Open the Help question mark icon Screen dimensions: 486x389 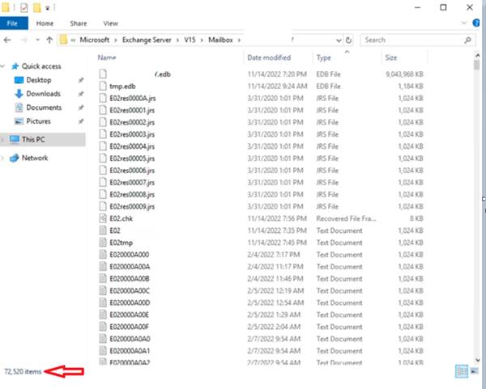pos(476,23)
